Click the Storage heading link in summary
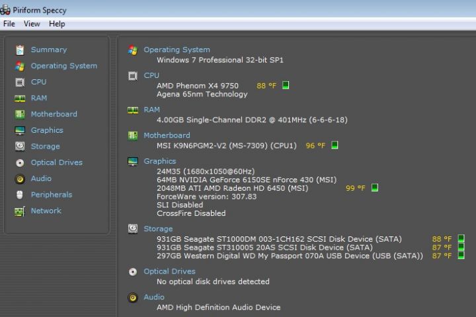Image resolution: width=476 pixels, height=317 pixels. coord(158,229)
